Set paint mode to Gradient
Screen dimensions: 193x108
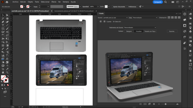coord(5,85)
